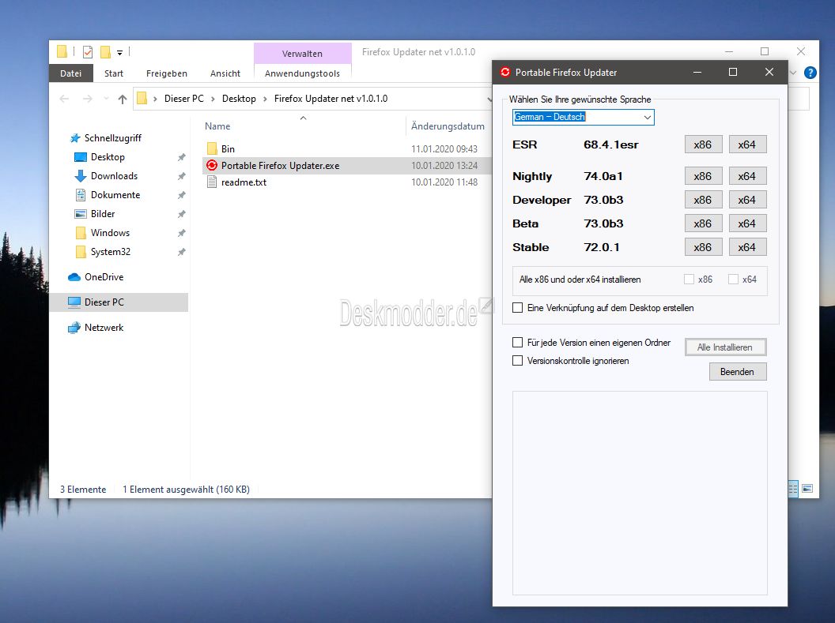Open Downloads arrow icon in sidebar

point(81,176)
